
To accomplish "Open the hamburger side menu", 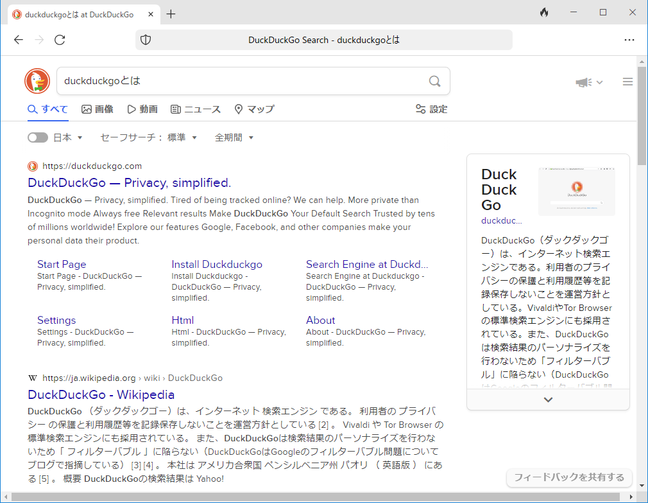I will (x=627, y=82).
